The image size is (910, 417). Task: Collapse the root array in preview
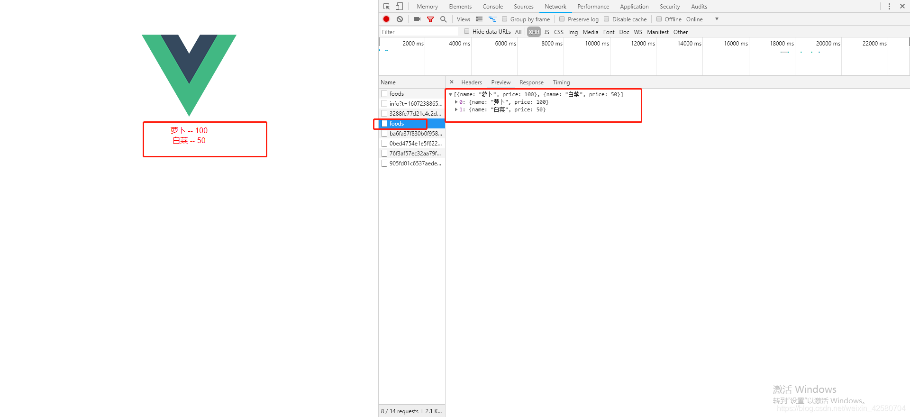450,94
